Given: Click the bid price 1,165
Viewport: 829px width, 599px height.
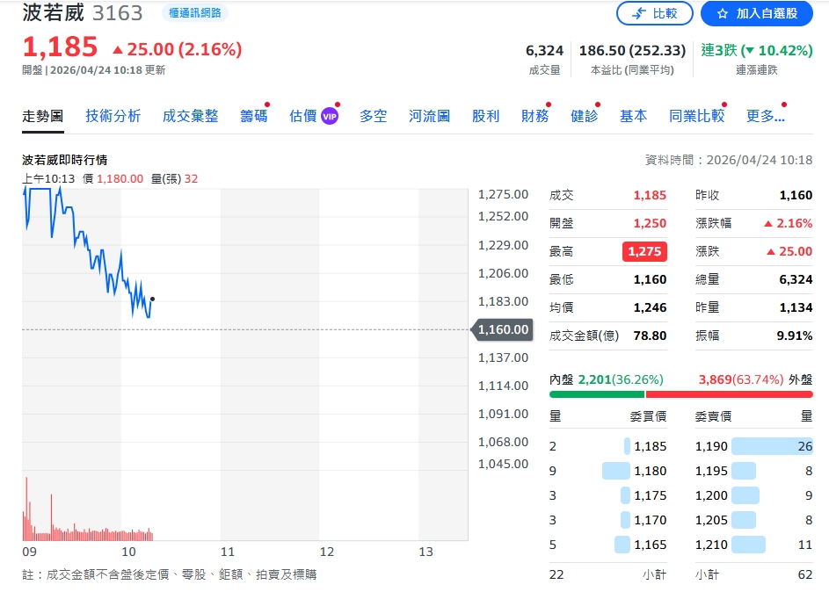Looking at the screenshot, I should (650, 545).
